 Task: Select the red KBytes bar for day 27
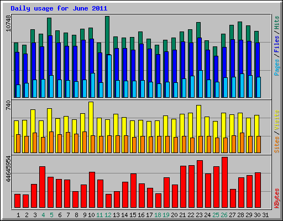(233, 198)
